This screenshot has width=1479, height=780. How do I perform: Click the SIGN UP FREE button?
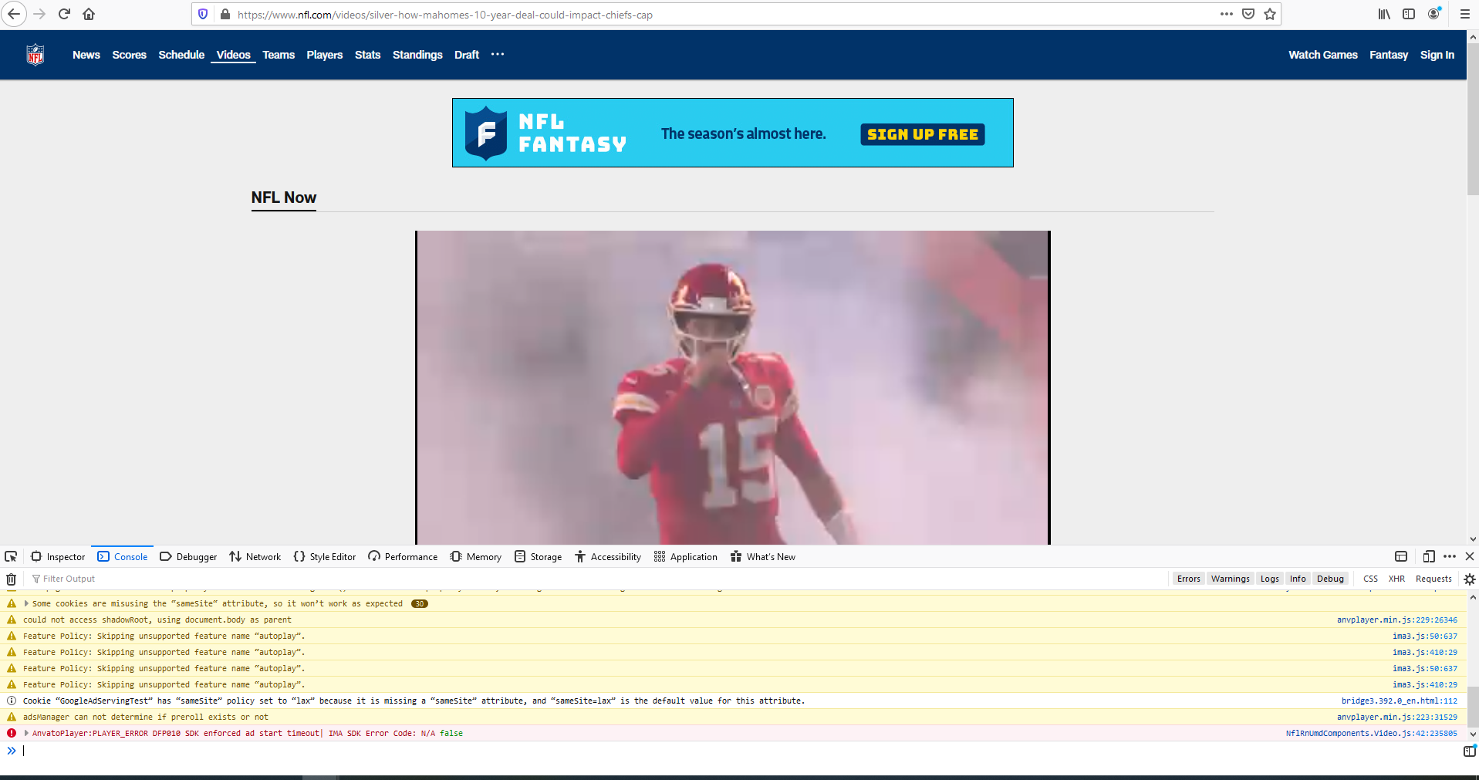coord(921,133)
